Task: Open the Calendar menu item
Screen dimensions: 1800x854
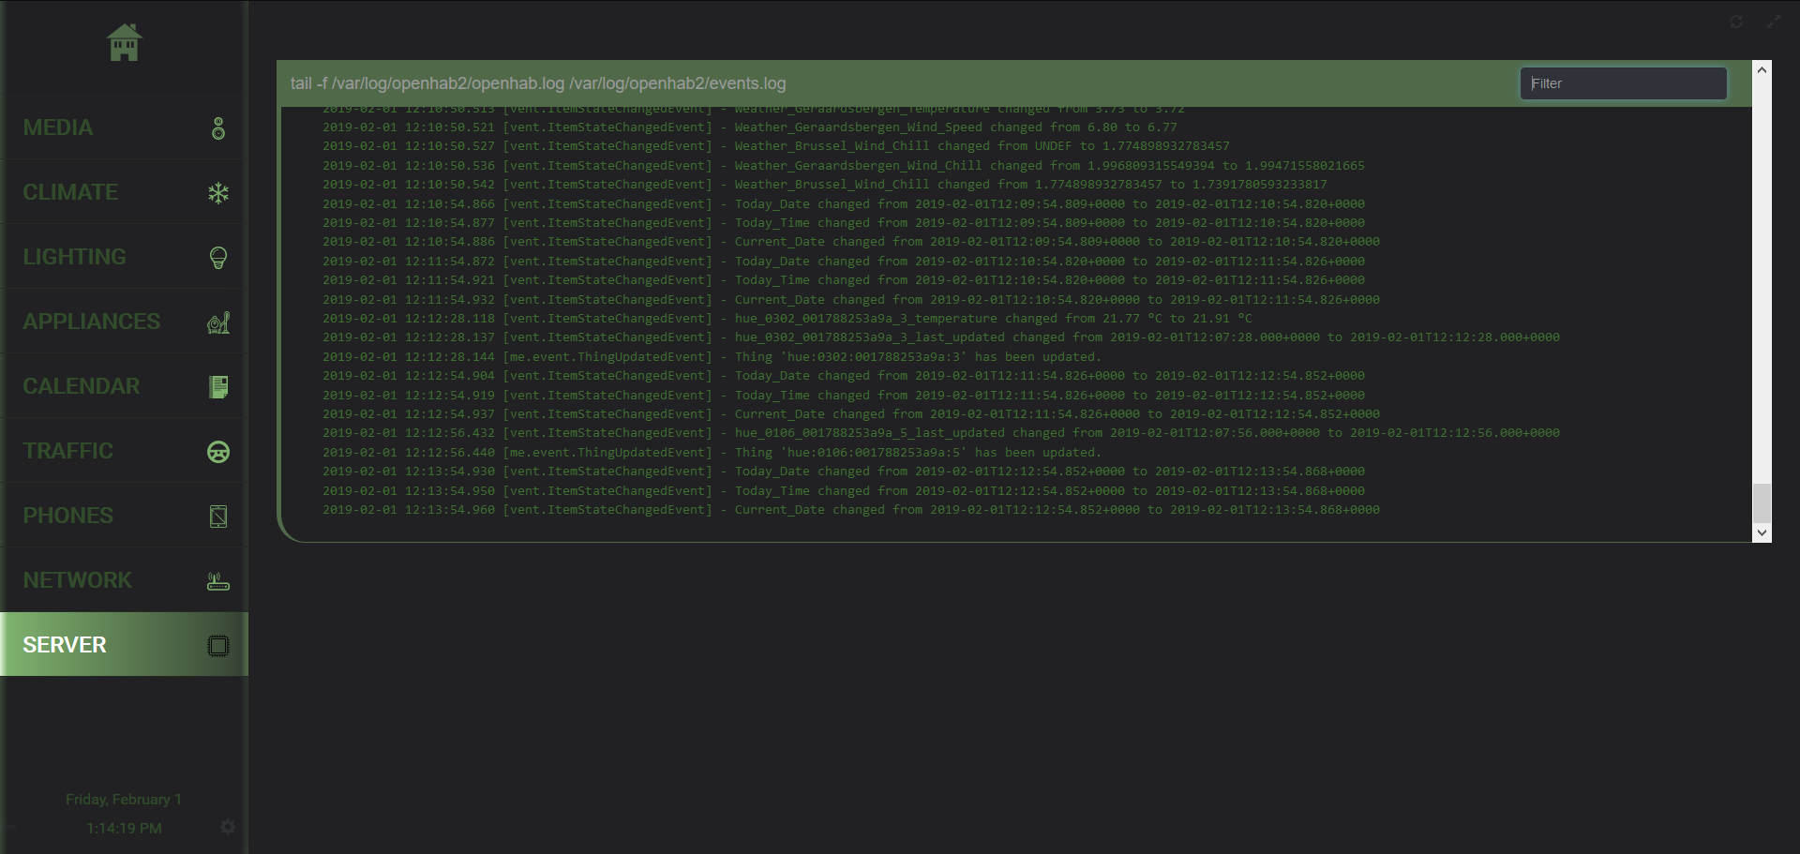Action: [x=82, y=386]
